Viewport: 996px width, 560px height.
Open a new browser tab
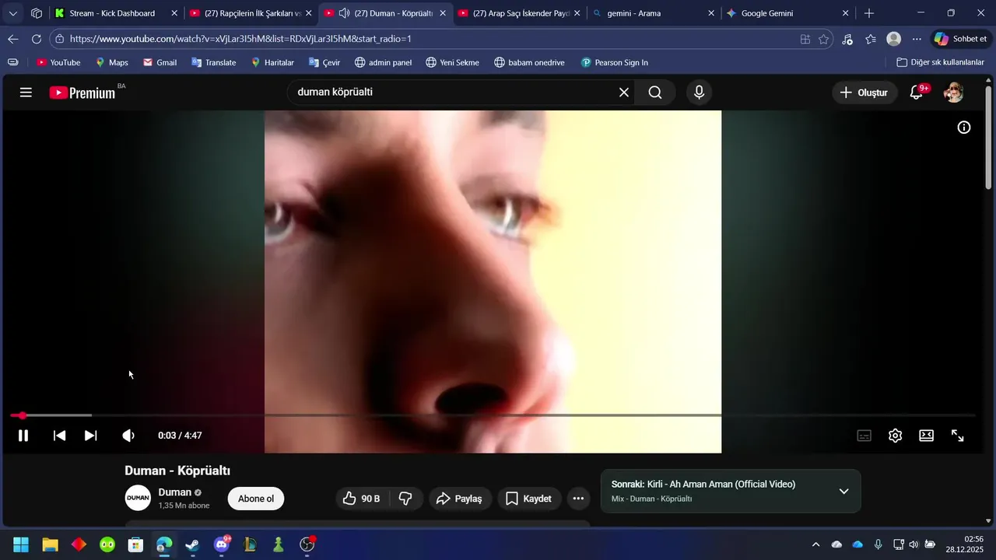(869, 13)
